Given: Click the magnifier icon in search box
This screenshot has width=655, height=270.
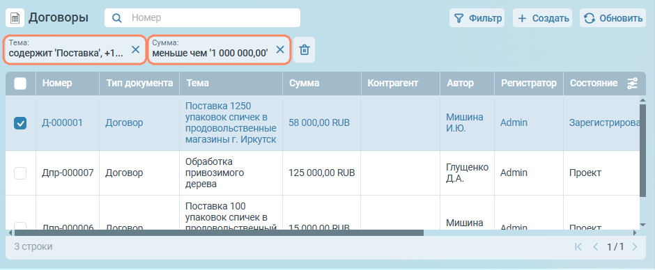Looking at the screenshot, I should pos(117,18).
